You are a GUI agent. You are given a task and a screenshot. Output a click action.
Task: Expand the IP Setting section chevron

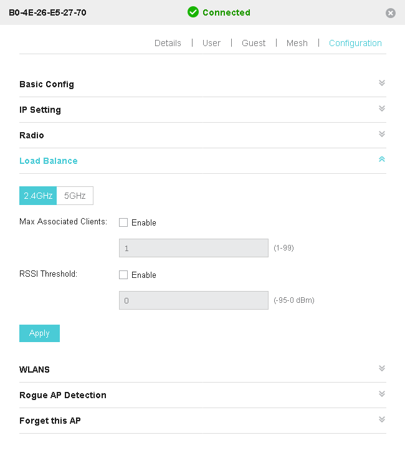click(382, 108)
